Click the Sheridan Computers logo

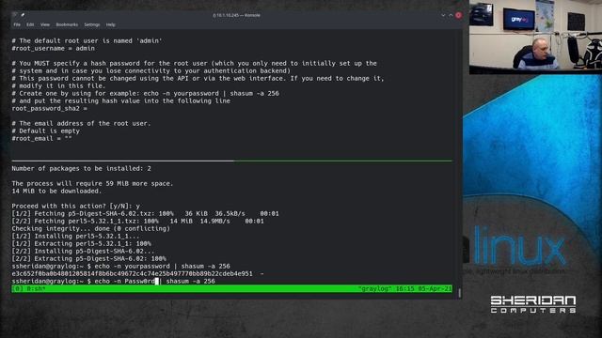pos(533,304)
